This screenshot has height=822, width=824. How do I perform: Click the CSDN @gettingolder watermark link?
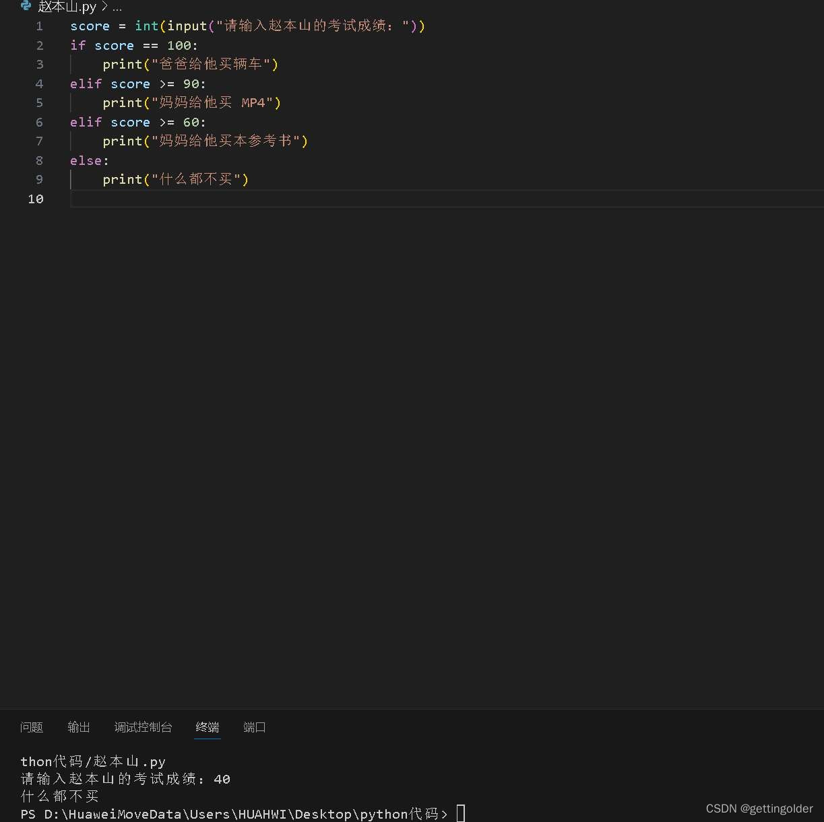[759, 808]
